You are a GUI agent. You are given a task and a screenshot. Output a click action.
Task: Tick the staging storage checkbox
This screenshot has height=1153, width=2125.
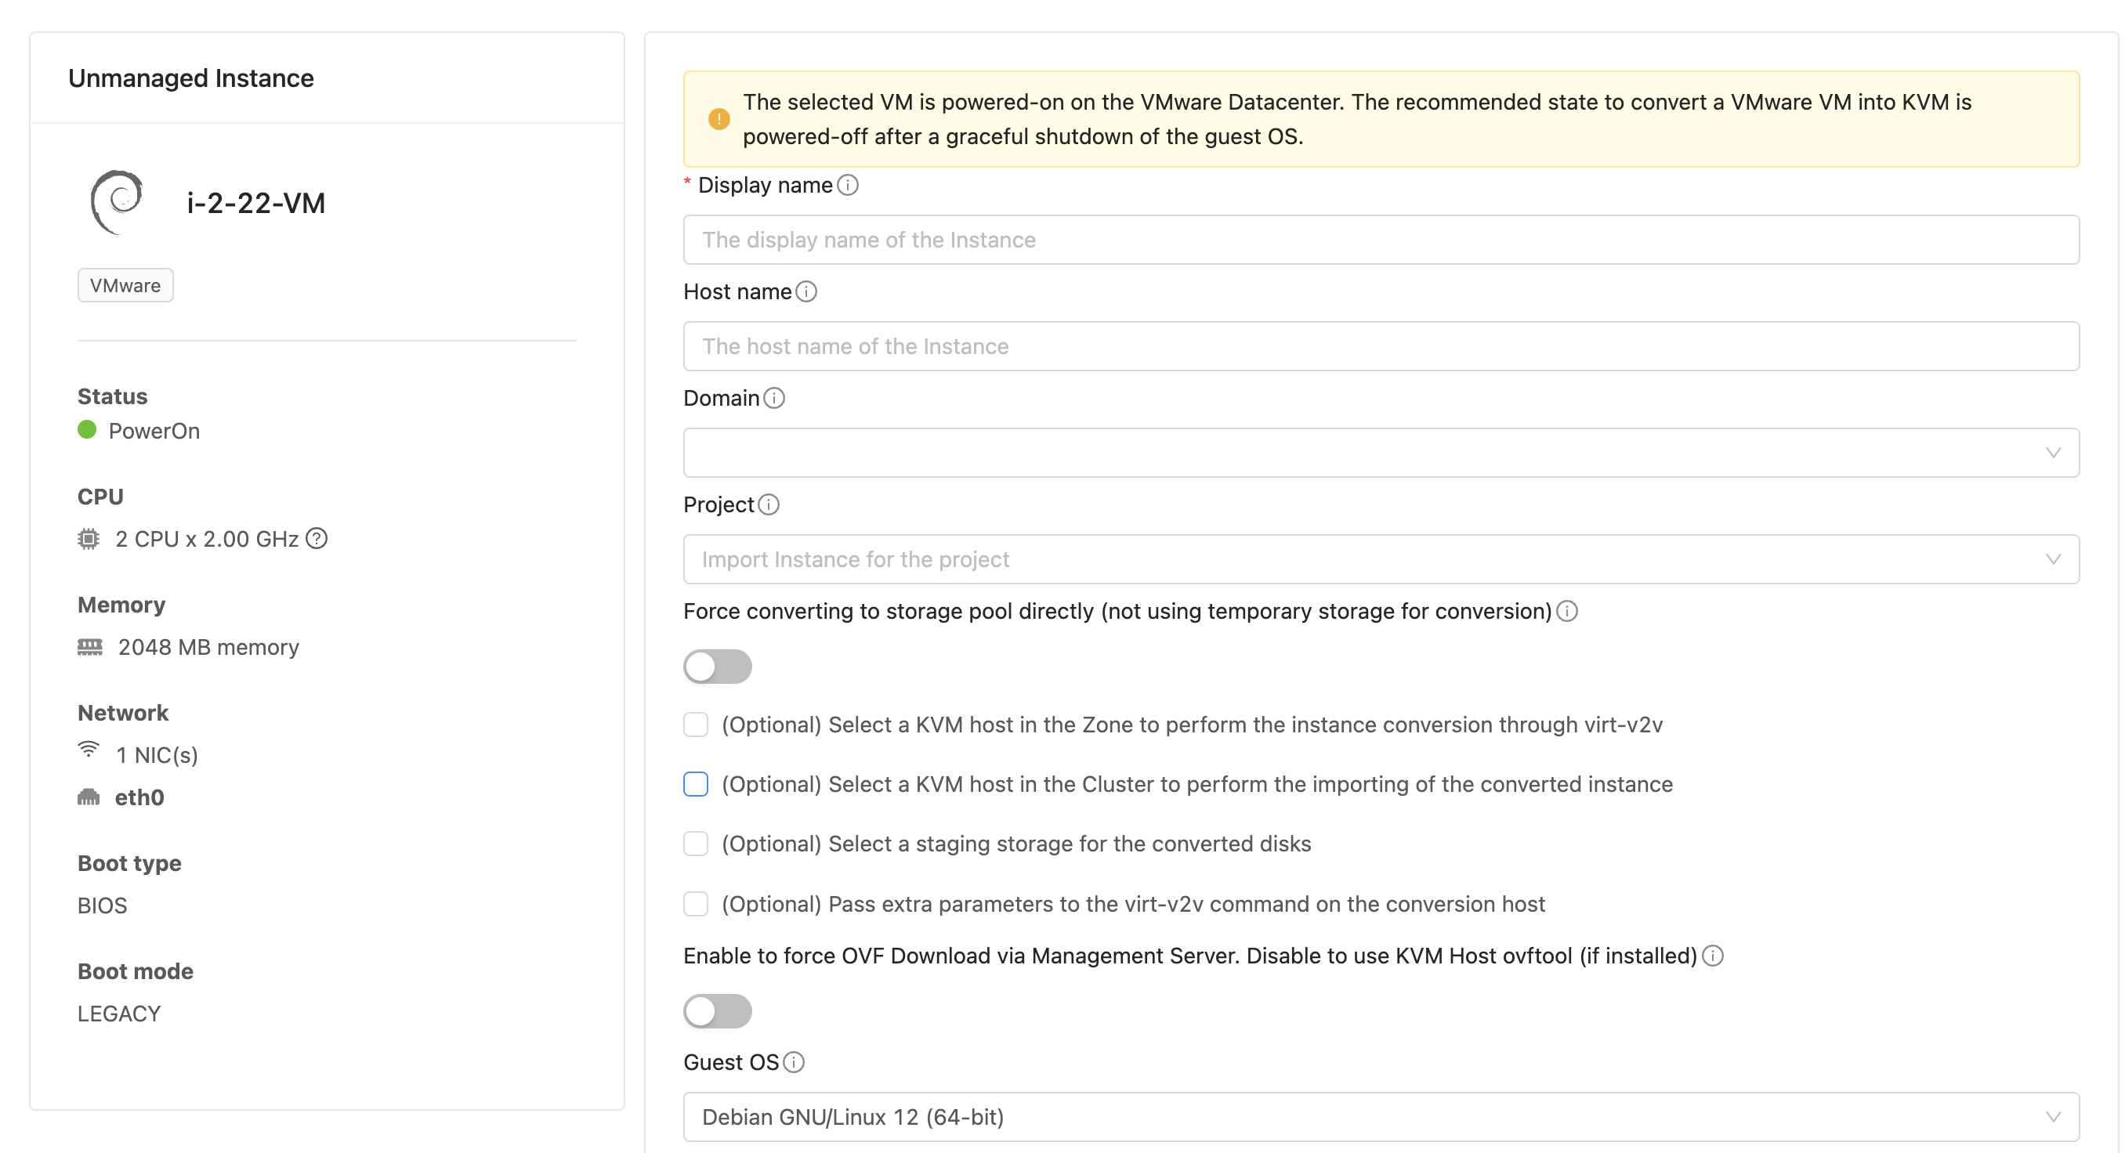click(696, 843)
